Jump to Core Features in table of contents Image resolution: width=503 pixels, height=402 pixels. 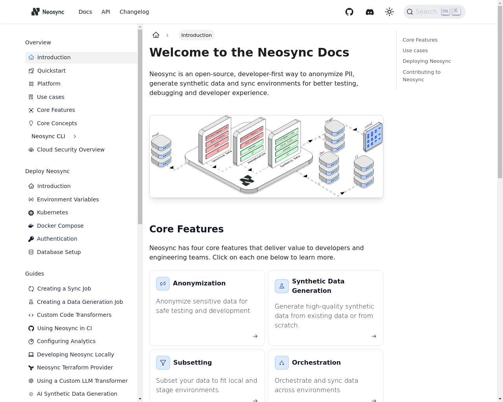(420, 40)
